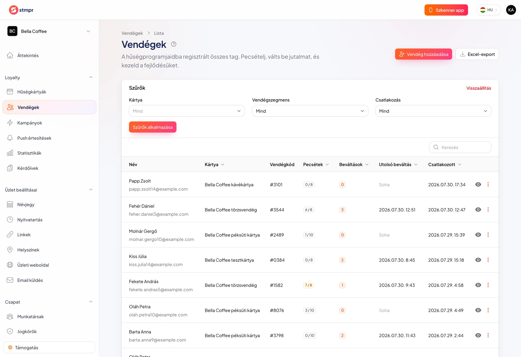Viewport: 521px width, 357px height.
Task: Open Munkatársak in sidebar
Action: 49,317
